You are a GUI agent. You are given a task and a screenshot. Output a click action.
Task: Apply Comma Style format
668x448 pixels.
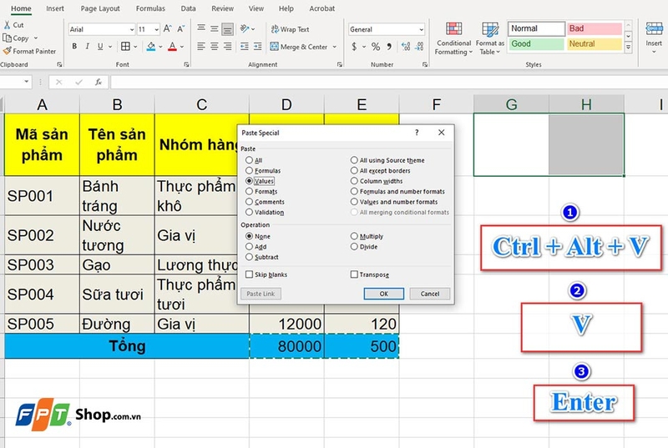[x=389, y=47]
